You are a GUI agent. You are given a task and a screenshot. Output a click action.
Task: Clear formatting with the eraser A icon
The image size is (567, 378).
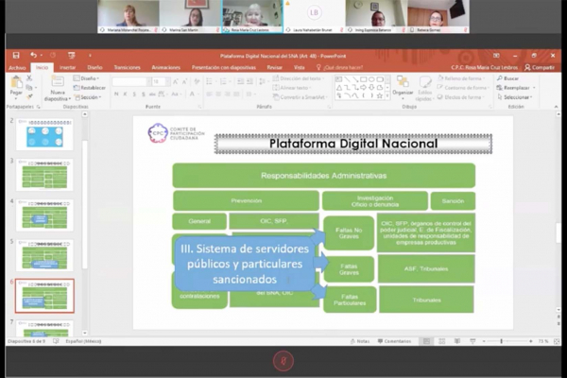(x=197, y=82)
